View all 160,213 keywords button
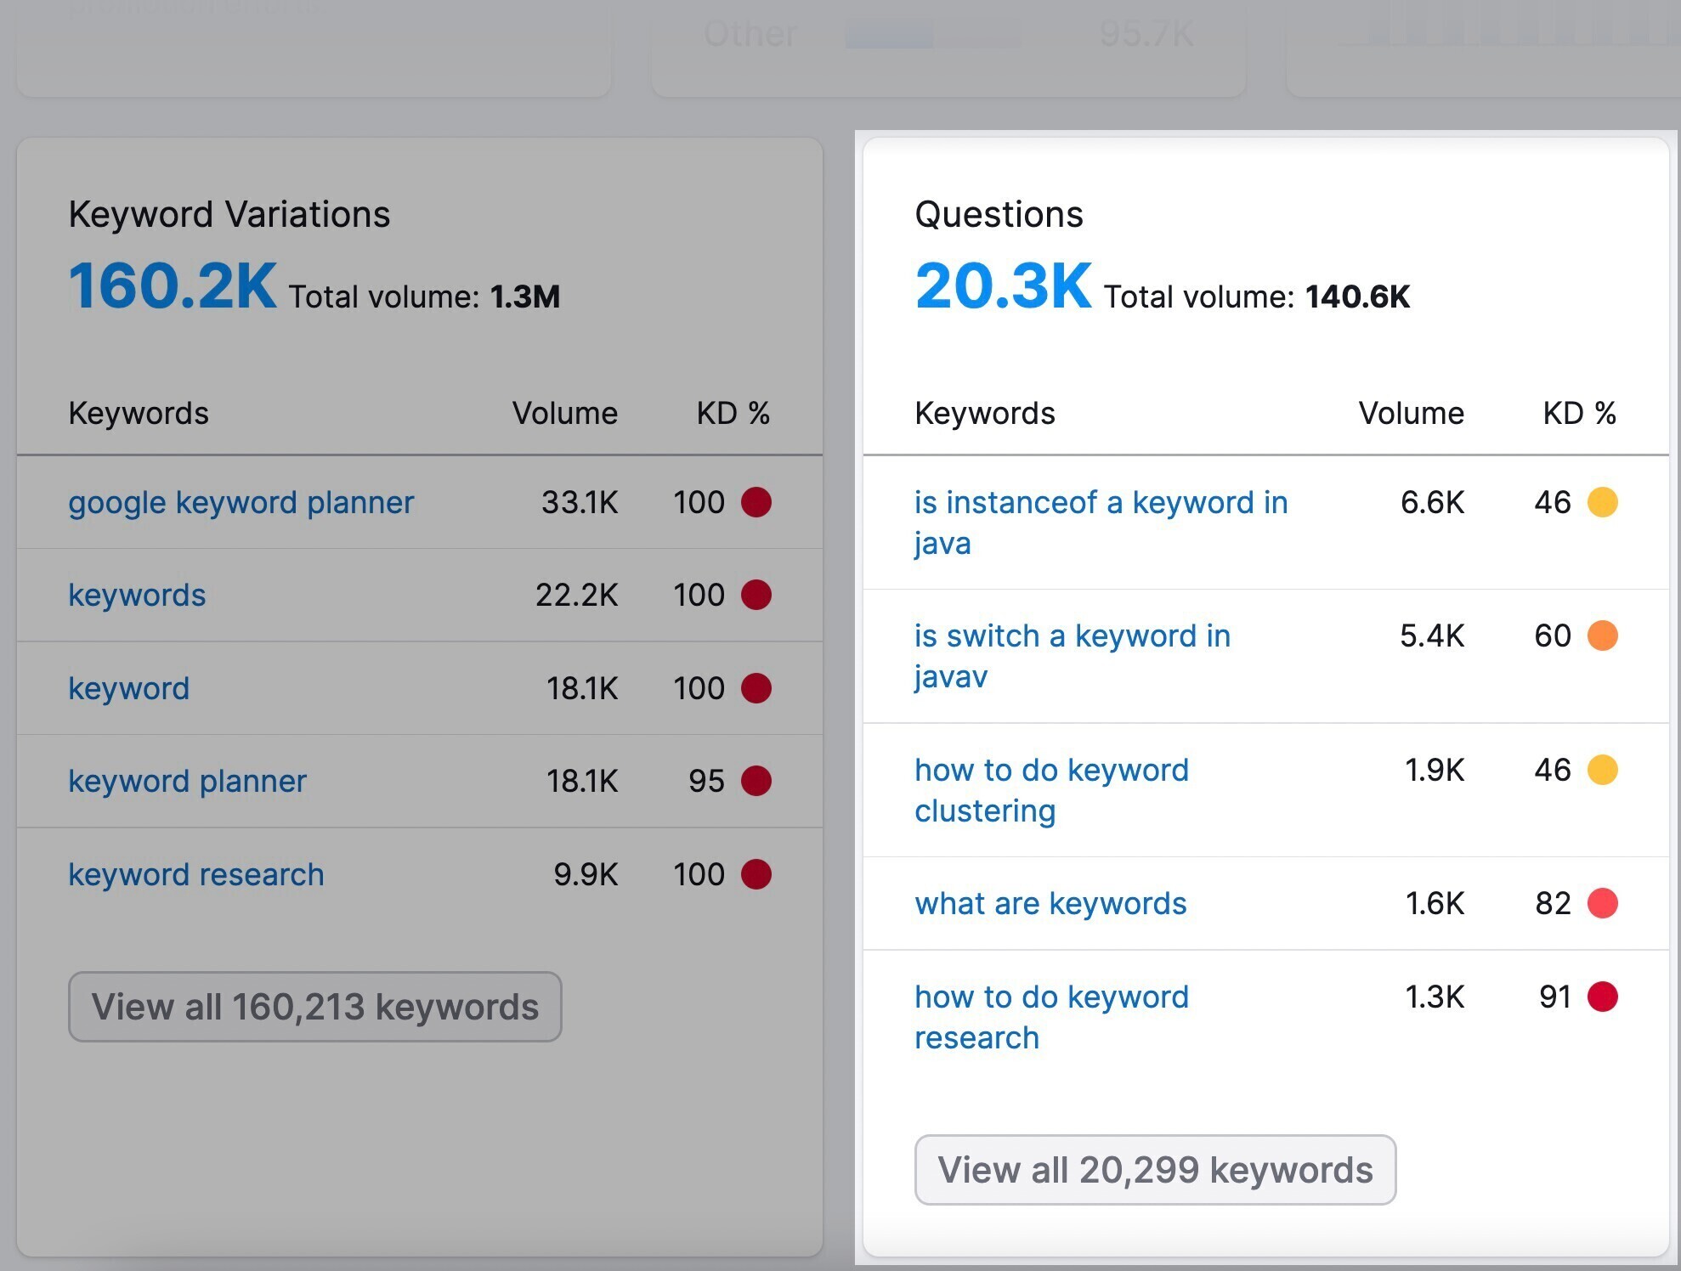This screenshot has width=1681, height=1271. (314, 1007)
